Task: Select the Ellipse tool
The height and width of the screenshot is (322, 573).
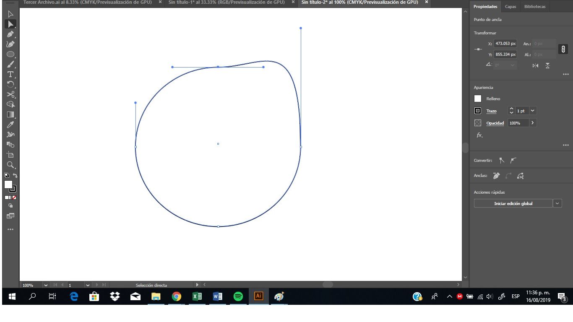Action: pos(10,55)
